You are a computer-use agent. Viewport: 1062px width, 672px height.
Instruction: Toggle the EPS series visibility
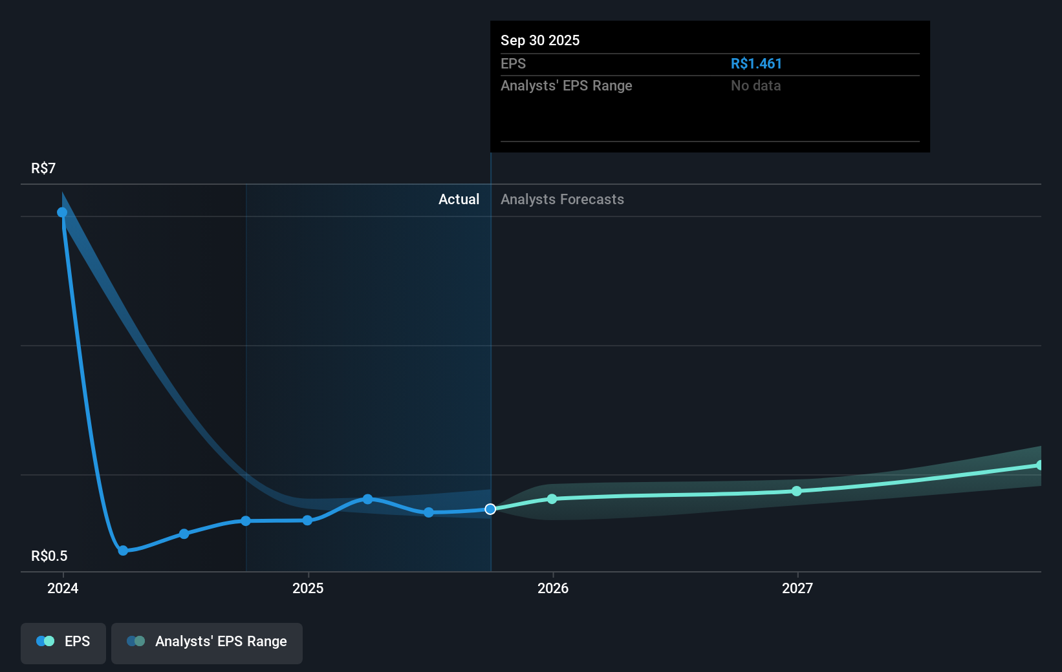63,643
